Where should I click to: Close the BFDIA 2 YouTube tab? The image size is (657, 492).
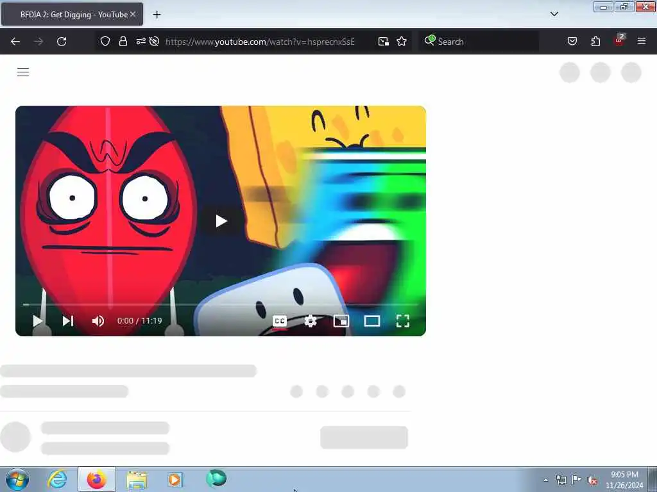pos(133,14)
